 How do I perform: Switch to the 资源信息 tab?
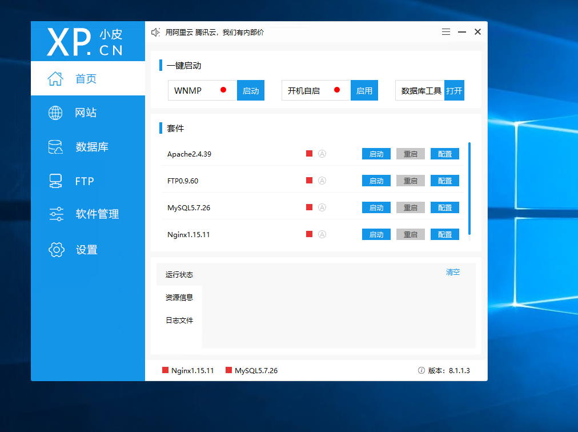click(x=180, y=297)
